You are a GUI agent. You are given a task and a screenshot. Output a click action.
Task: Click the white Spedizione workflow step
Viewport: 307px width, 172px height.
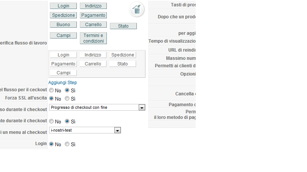click(x=123, y=55)
